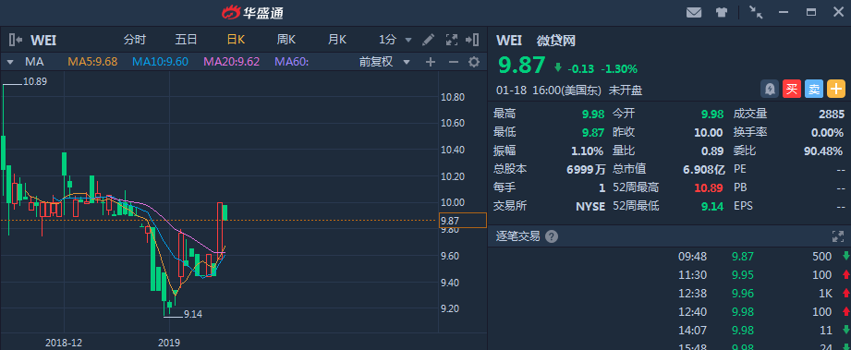Click the 委比 value 90.48%
The height and width of the screenshot is (350, 851).
(x=822, y=151)
